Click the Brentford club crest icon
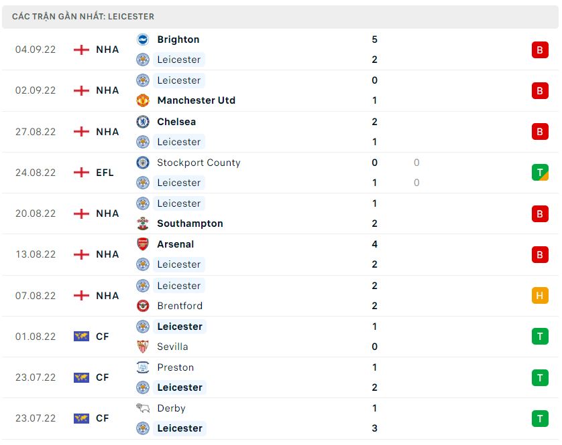The width and height of the screenshot is (562, 445). click(143, 306)
